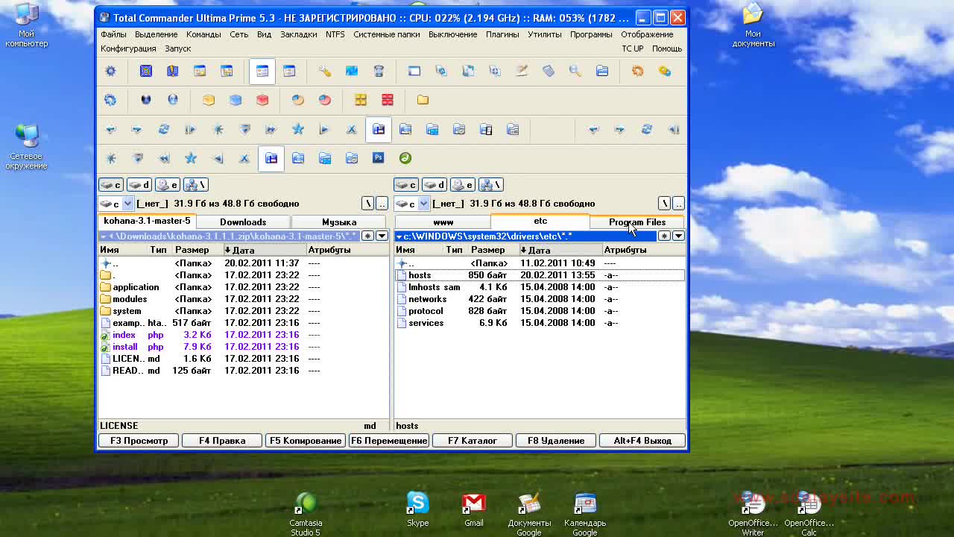This screenshot has height=537, width=954.
Task: Open Skype from the desktop
Action: pyautogui.click(x=417, y=509)
